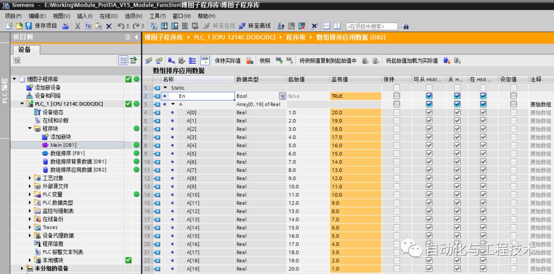Click the Cut scissors icon

click(78, 26)
